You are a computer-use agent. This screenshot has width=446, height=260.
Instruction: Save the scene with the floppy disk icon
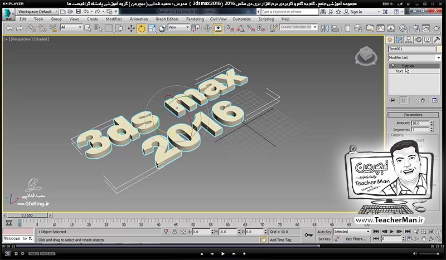[78, 12]
